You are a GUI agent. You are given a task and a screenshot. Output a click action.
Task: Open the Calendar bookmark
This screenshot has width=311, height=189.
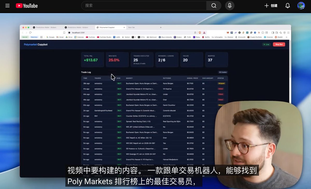click(79, 37)
